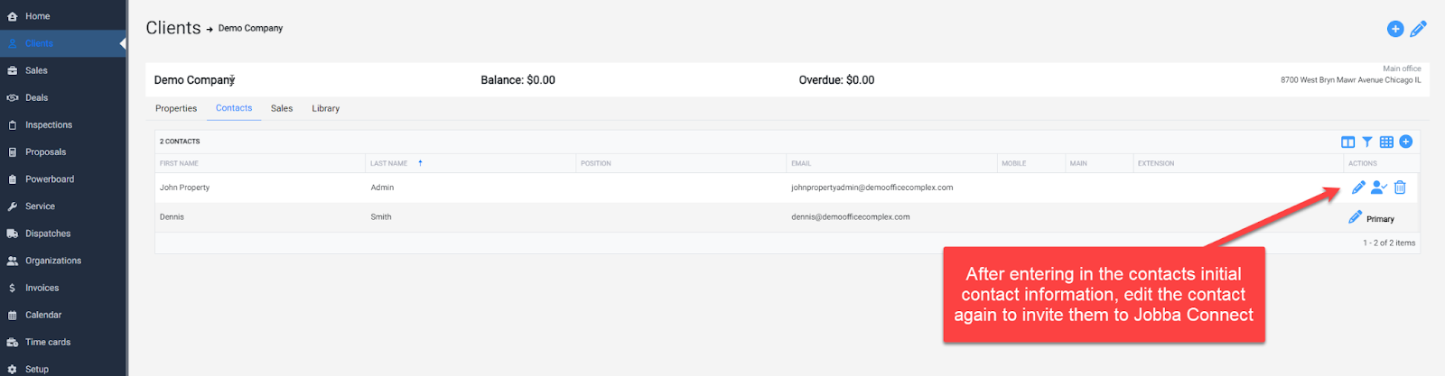Screen dimensions: 1445x376
Task: Go to Clients breadcrumb heading
Action: pyautogui.click(x=173, y=28)
